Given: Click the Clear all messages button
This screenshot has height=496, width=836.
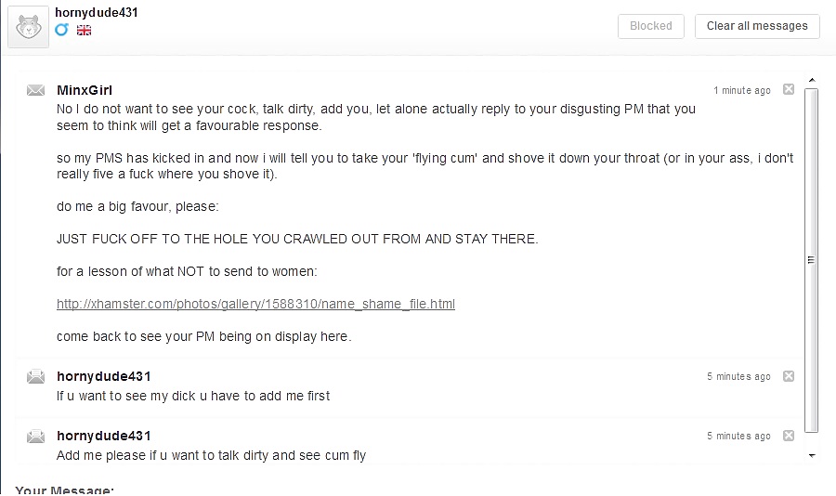Looking at the screenshot, I should [x=757, y=26].
